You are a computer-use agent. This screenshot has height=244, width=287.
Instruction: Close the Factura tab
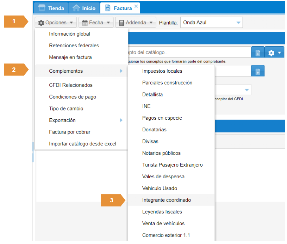136,6
